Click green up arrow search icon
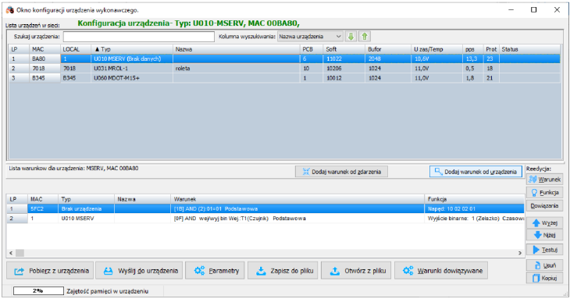This screenshot has width=570, height=299. 365,37
